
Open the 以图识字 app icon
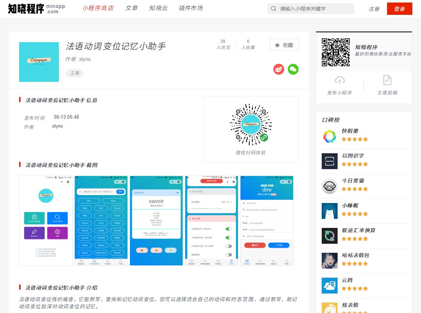tap(329, 161)
